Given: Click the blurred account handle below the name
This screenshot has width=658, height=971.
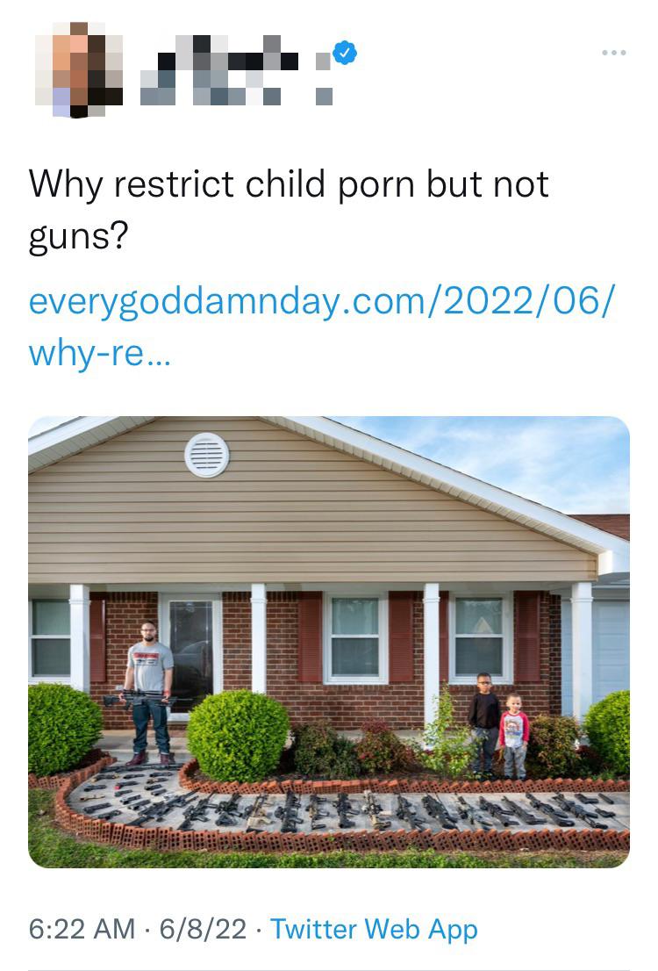Looking at the screenshot, I should pyautogui.click(x=237, y=97).
